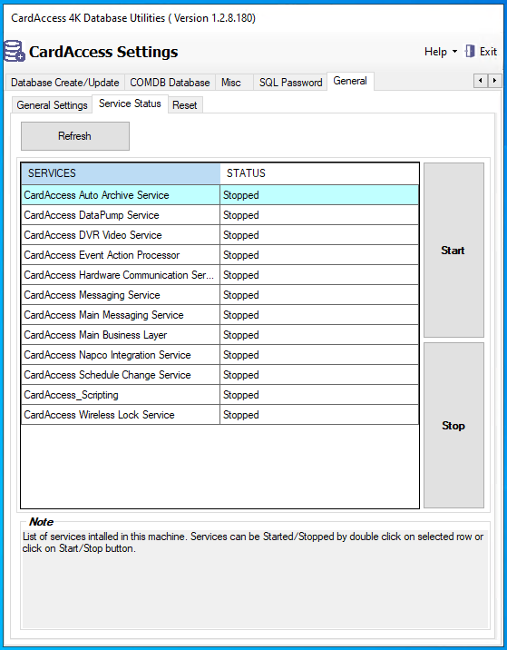Select the Misc tab
The width and height of the screenshot is (507, 650).
click(230, 83)
